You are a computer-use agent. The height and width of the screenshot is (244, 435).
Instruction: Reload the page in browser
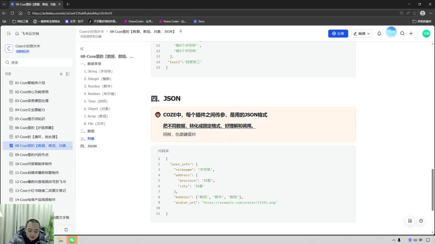tap(12, 13)
